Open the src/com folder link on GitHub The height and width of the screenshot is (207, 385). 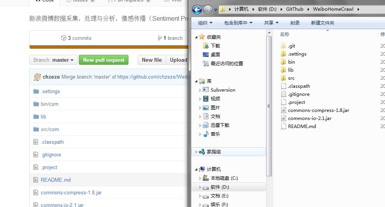coord(50,129)
